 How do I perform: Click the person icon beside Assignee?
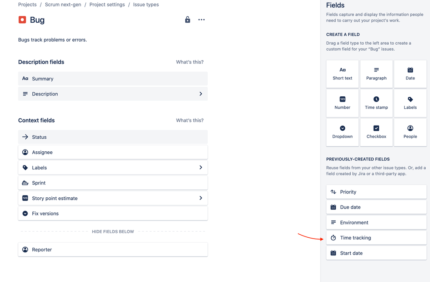(25, 152)
